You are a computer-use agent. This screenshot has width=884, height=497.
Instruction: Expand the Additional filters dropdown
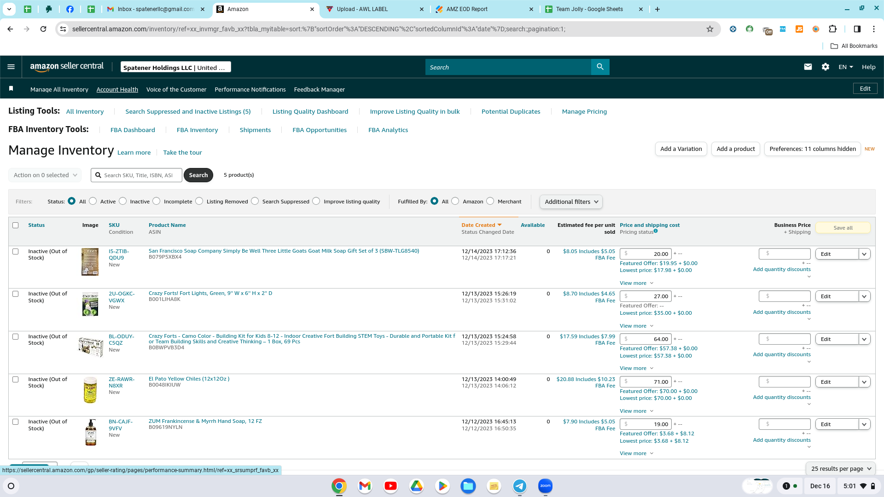pos(571,202)
